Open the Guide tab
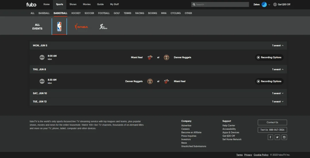The image size is (310, 158). [x=100, y=4]
